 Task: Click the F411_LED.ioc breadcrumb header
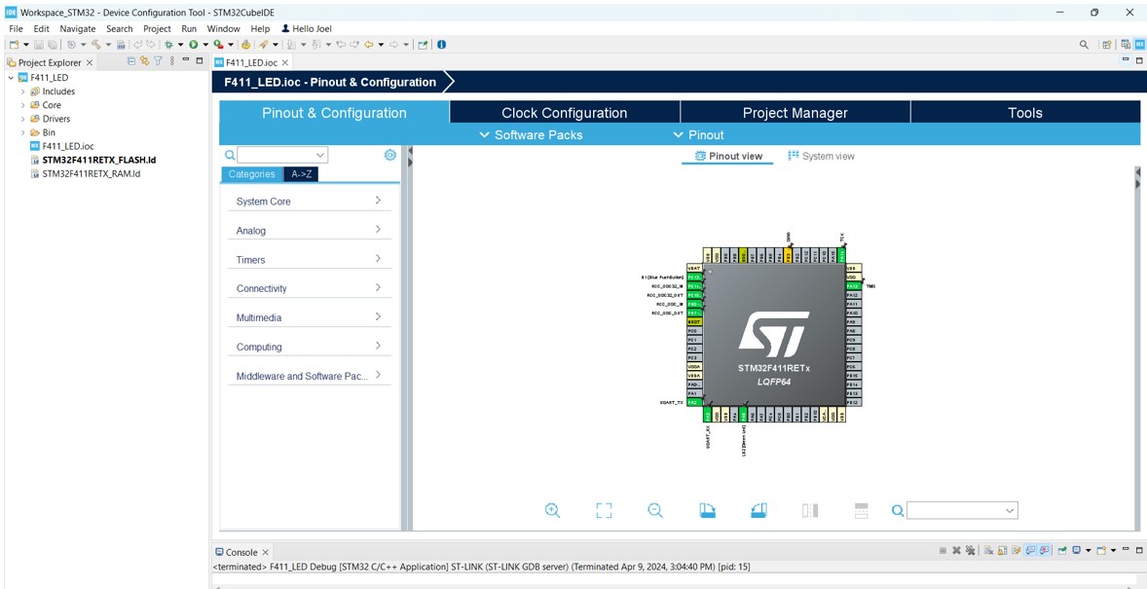pos(330,82)
